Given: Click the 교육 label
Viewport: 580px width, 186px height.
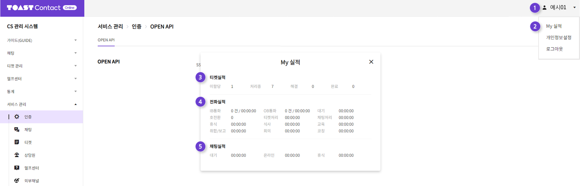Looking at the screenshot, I should pos(321,124).
